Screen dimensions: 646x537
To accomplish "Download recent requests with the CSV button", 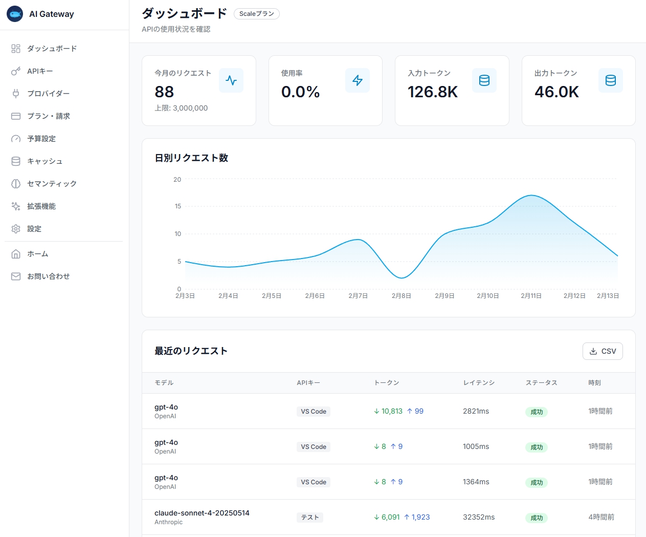I will [603, 351].
